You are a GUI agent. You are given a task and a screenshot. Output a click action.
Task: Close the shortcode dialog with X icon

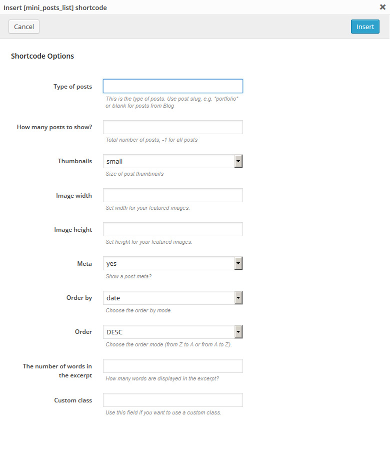point(382,7)
